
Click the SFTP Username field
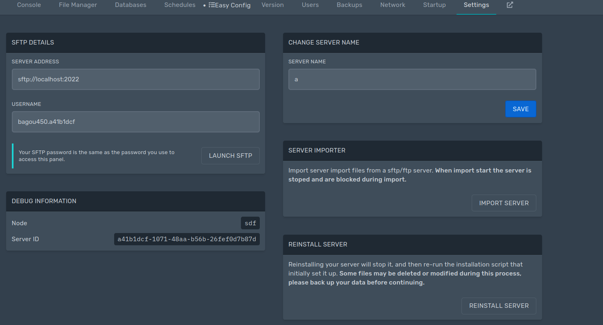click(x=136, y=122)
